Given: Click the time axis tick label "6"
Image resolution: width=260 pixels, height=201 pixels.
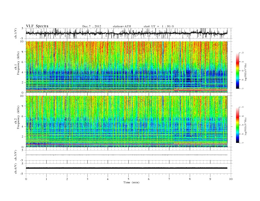Looking at the screenshot, I should coord(149,179).
